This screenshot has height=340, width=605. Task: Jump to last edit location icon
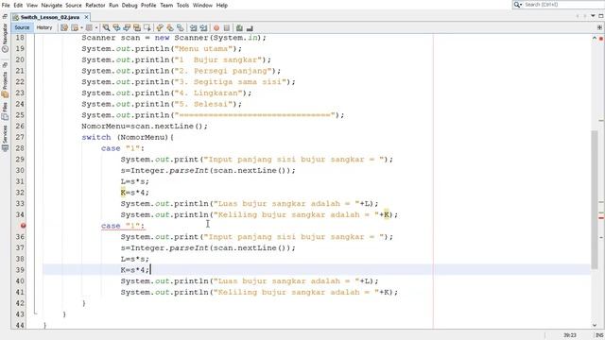[x=64, y=27]
